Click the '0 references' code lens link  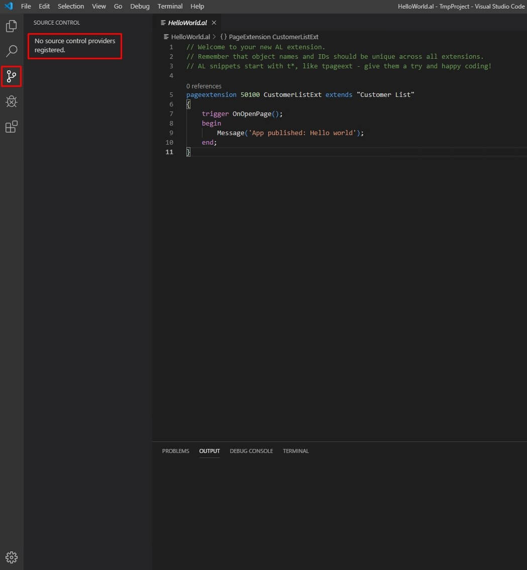point(203,86)
